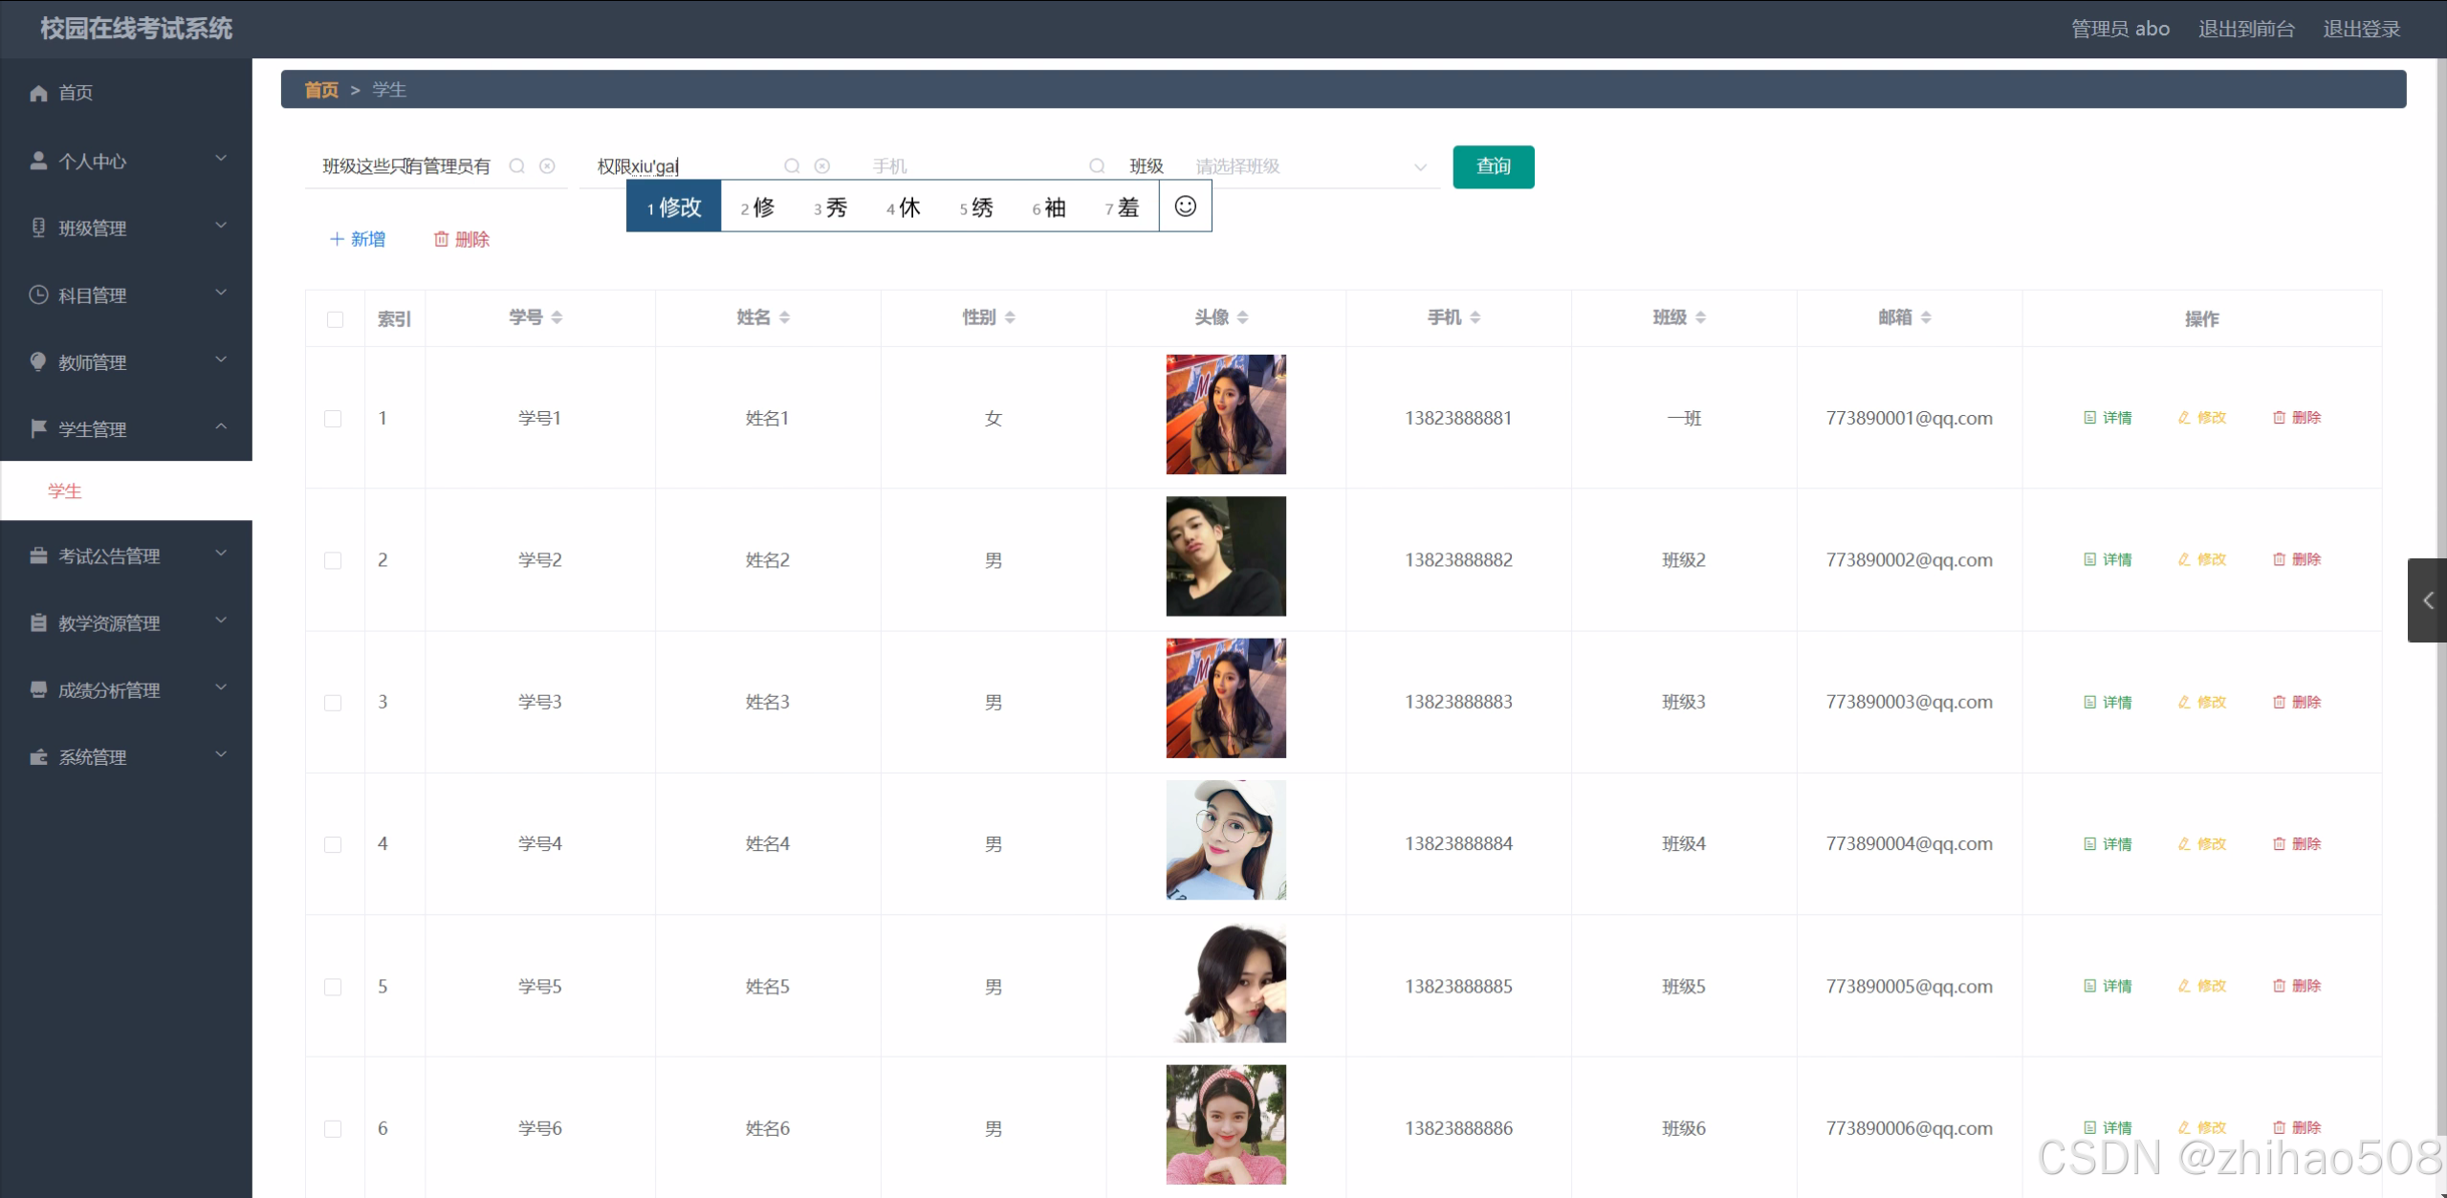Check the checkbox for row 学号4
Screen dimensions: 2447x1198
click(x=333, y=844)
